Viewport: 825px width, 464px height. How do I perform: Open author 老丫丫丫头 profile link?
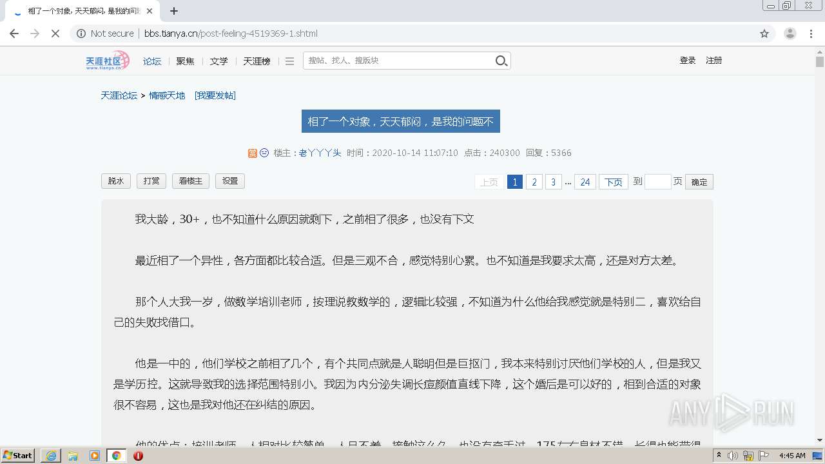(x=320, y=153)
